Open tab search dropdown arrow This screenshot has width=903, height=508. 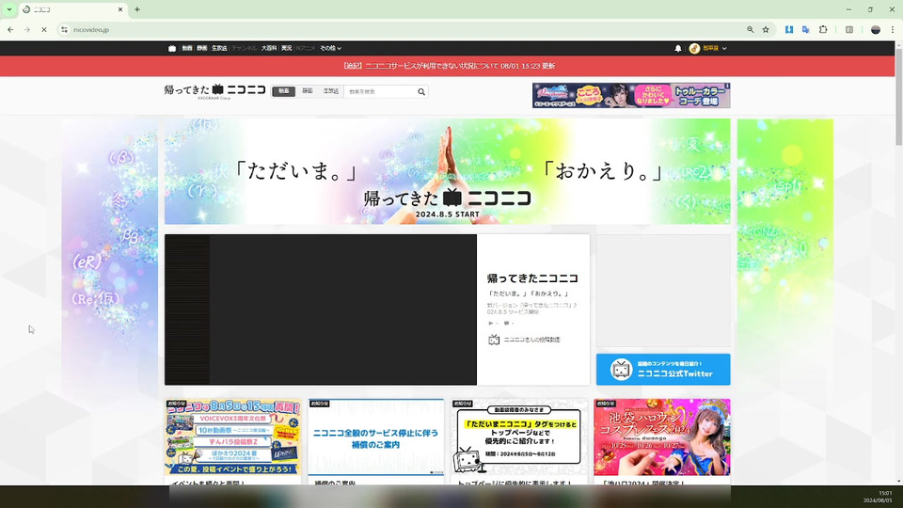click(x=9, y=9)
